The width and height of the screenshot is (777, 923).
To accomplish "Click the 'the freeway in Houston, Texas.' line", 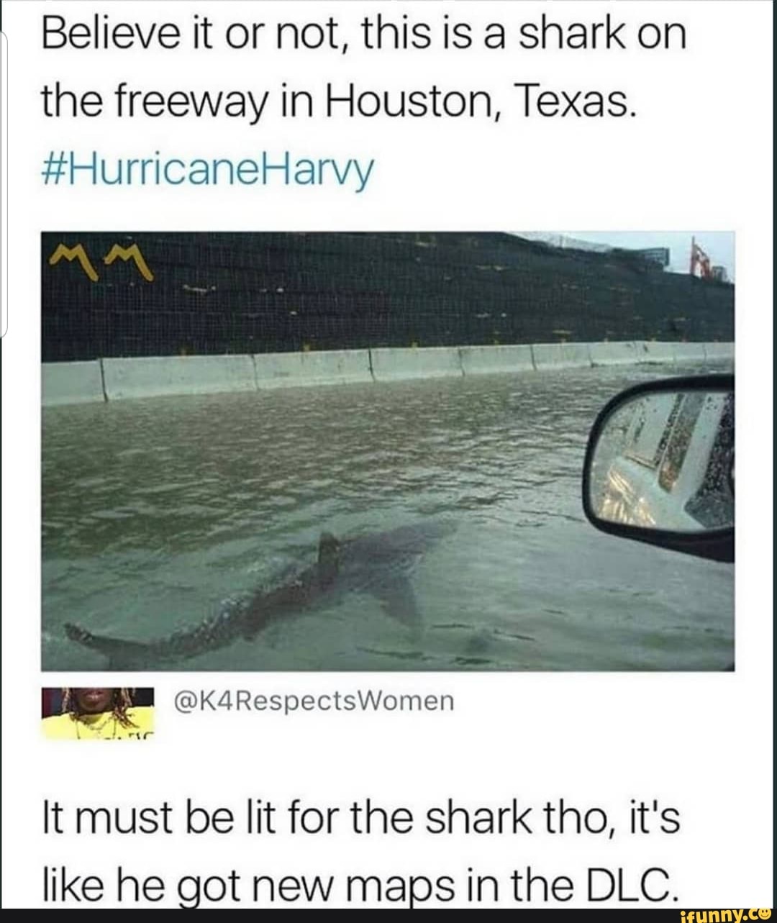I will [338, 104].
